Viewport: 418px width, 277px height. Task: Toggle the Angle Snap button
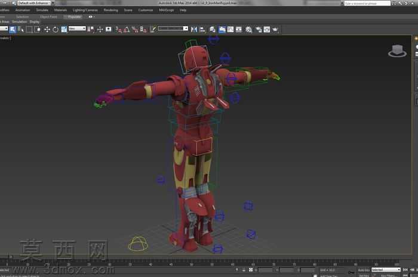[x=127, y=30]
